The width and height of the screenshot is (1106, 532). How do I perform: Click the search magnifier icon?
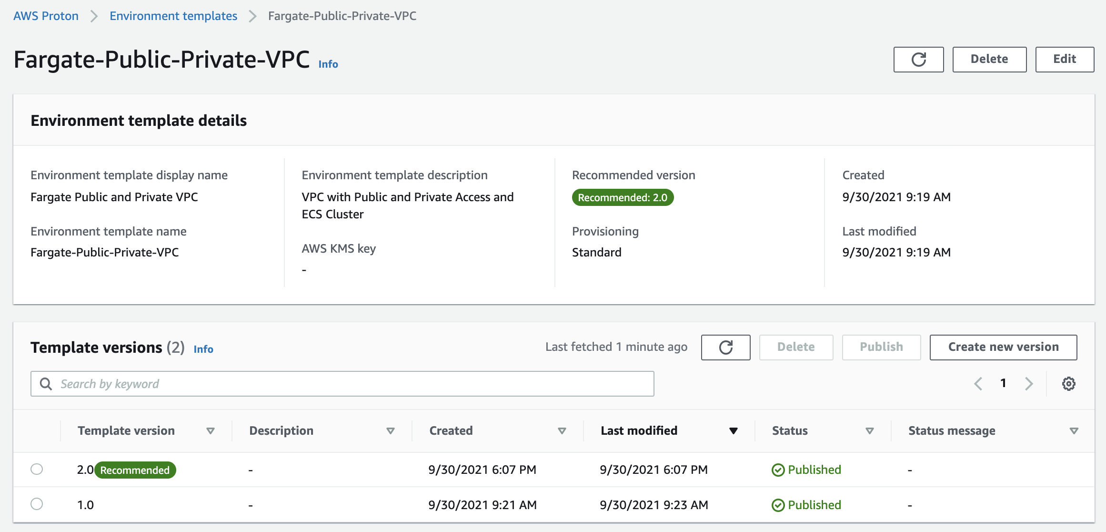(x=46, y=384)
